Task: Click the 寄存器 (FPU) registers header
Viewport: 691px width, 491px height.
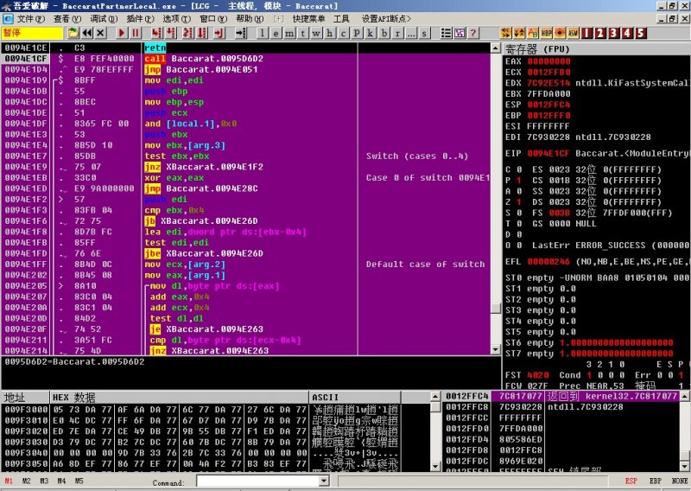Action: (x=597, y=48)
